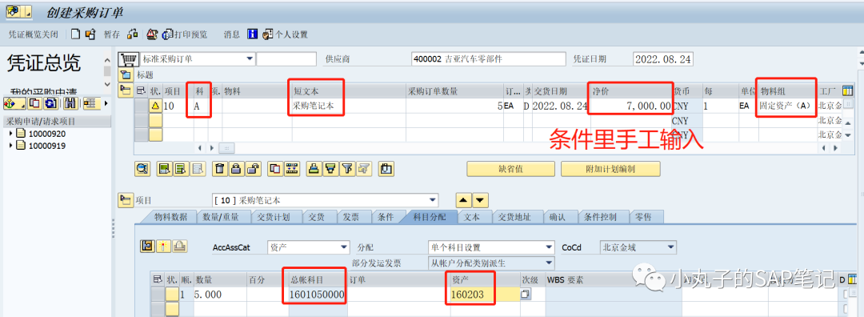Viewport: 864px width, 317px height.
Task: Click the copy item icon
Action: pos(275,169)
